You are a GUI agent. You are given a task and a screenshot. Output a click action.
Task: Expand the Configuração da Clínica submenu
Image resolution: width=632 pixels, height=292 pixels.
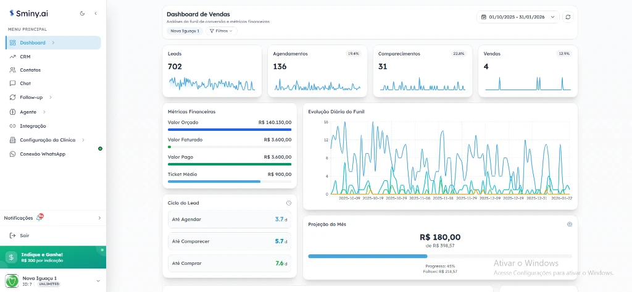tap(83, 140)
